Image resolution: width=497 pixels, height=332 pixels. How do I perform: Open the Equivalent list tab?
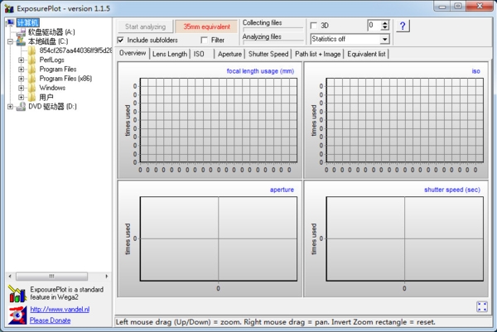(366, 54)
